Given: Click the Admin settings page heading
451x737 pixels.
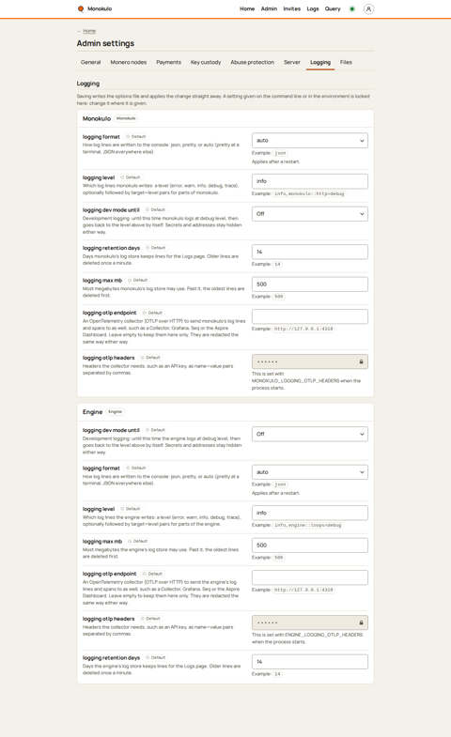Looking at the screenshot, I should 105,43.
